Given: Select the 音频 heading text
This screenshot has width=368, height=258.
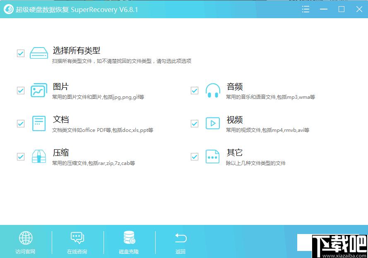Looking at the screenshot, I should [x=234, y=86].
